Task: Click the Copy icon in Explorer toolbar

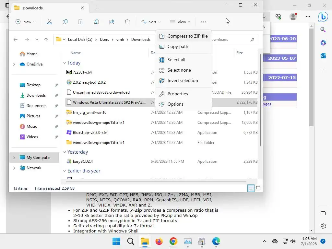Action: [x=65, y=22]
